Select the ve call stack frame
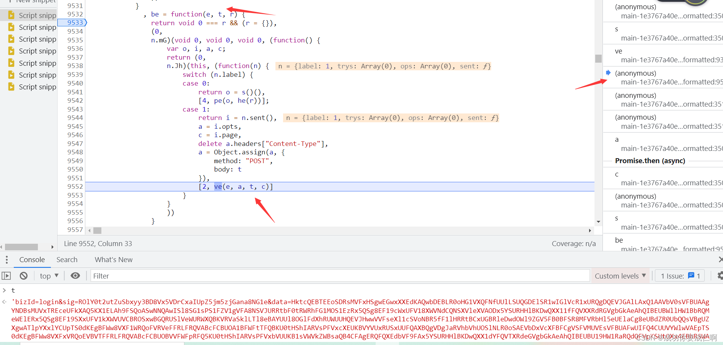The width and height of the screenshot is (723, 345). [663, 55]
